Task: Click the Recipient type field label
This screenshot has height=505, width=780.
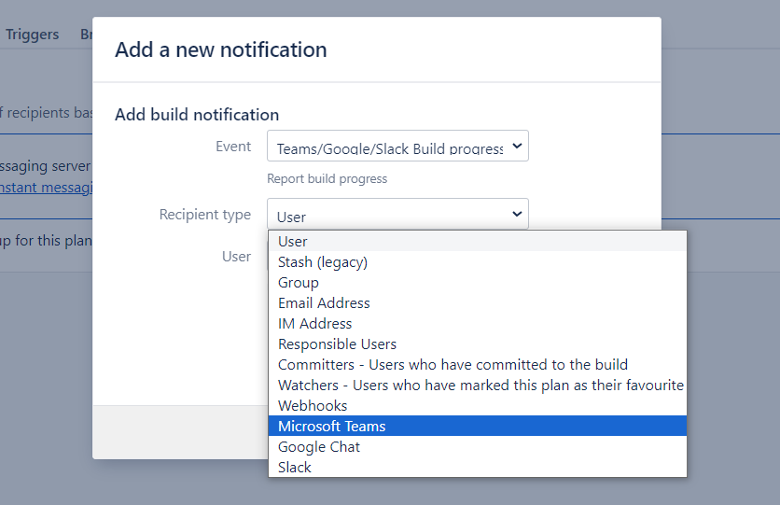Action: 204,215
